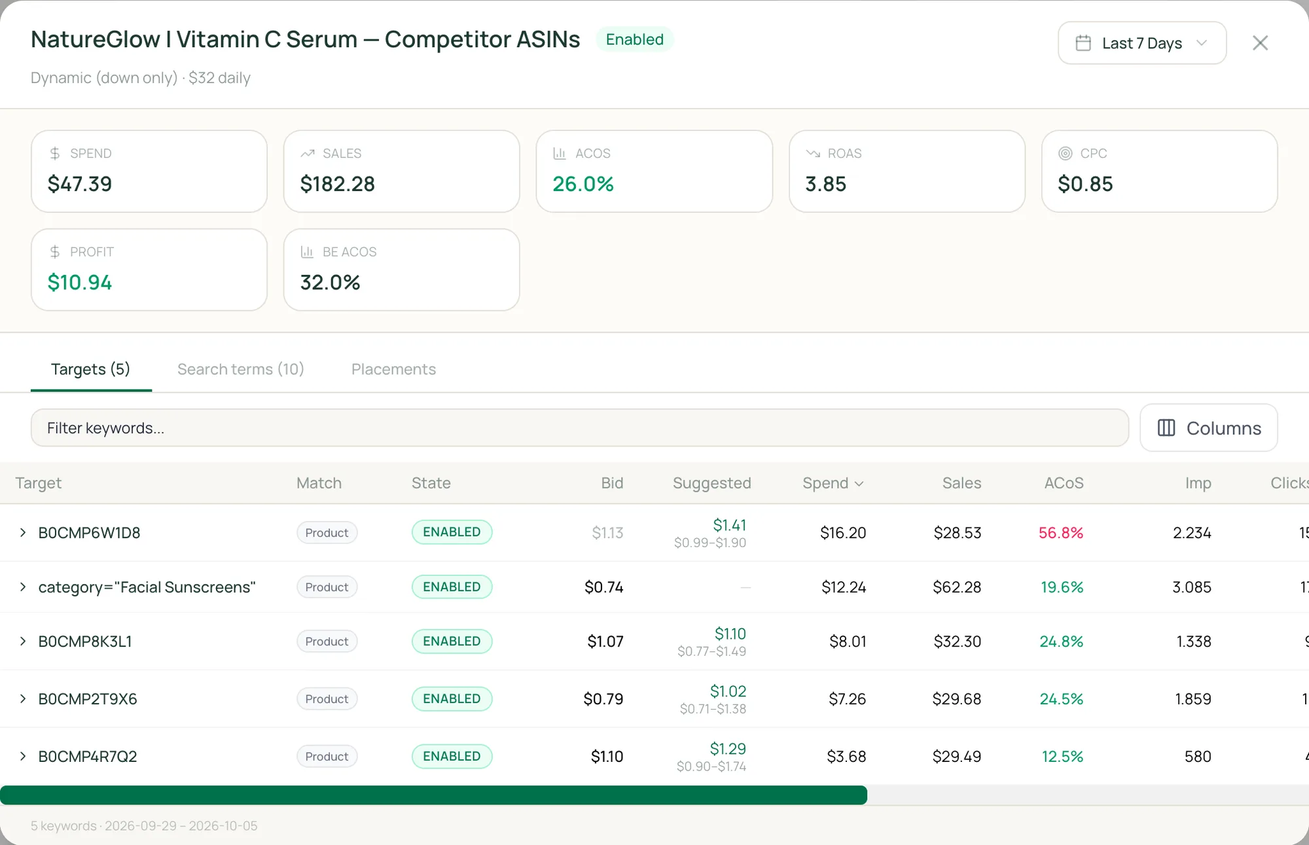Screen dimensions: 1309x845
Task: Expand the B0CMP8K3L1 target row
Action: click(x=23, y=641)
